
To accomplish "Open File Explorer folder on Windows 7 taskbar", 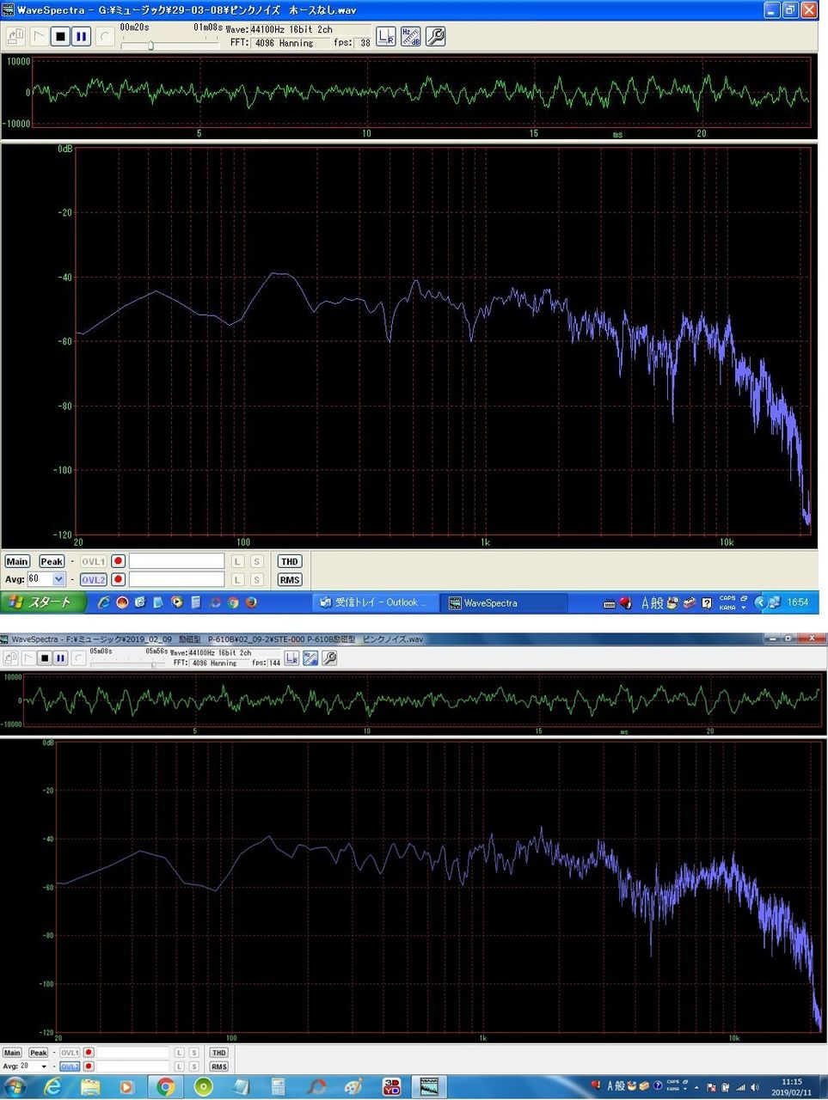I will click(x=90, y=1087).
